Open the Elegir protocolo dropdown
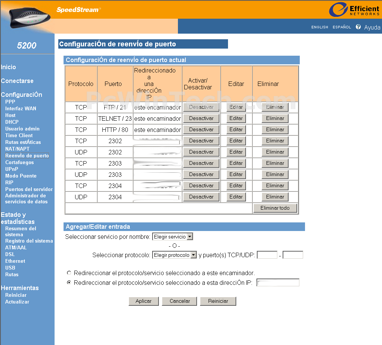The image size is (382, 345). (x=175, y=255)
